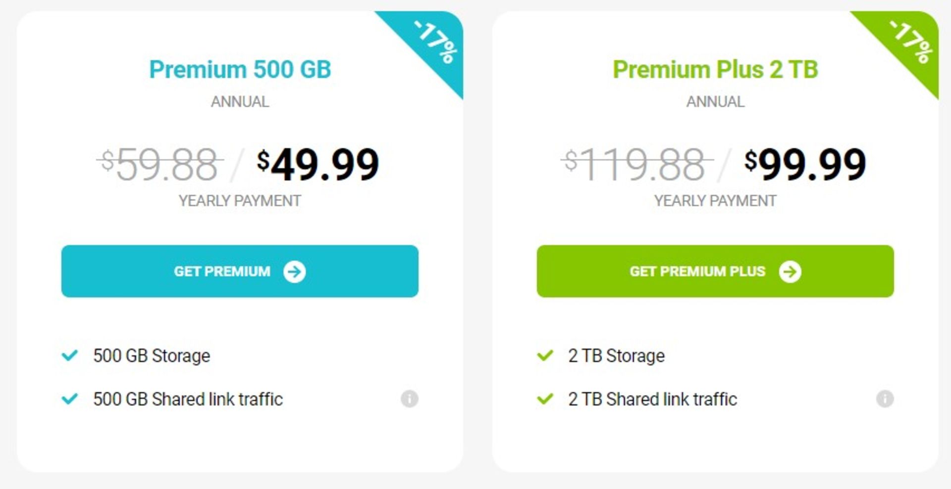Click the $99.99 yearly price
This screenshot has width=951, height=489.
coord(805,164)
